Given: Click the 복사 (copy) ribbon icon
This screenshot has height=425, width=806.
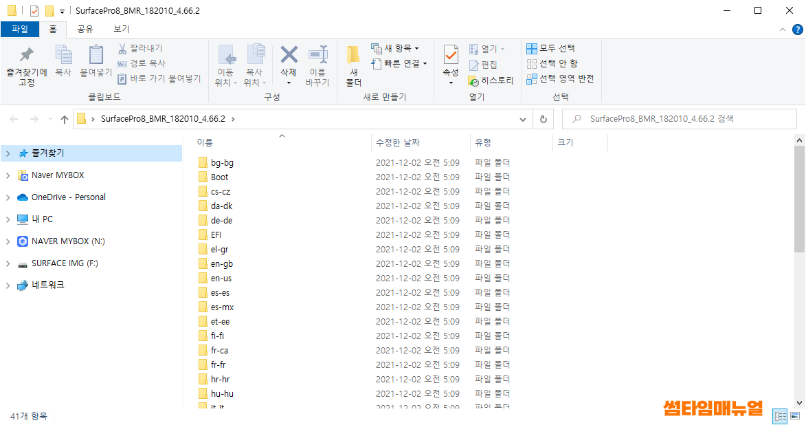Looking at the screenshot, I should click(x=63, y=54).
